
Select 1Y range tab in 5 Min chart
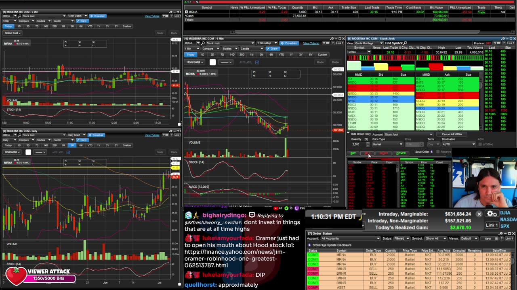click(99, 27)
